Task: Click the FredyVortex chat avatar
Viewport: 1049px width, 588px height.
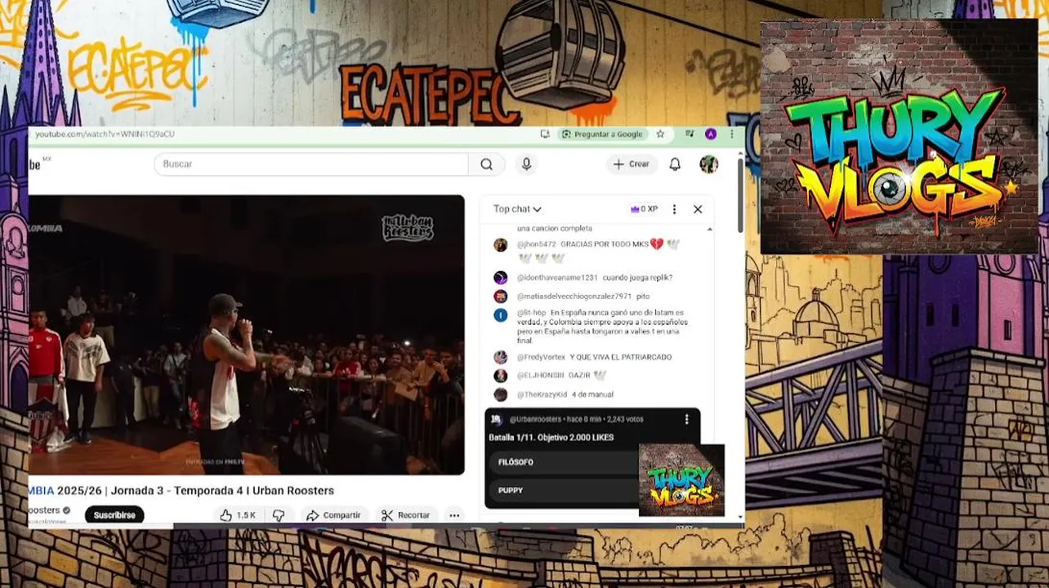Action: coord(501,357)
